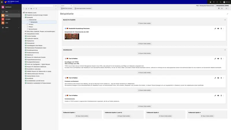The height and width of the screenshot is (130, 231).
Task: Click Seiteneigenschaften bearbeiten button
Action: [83, 8]
